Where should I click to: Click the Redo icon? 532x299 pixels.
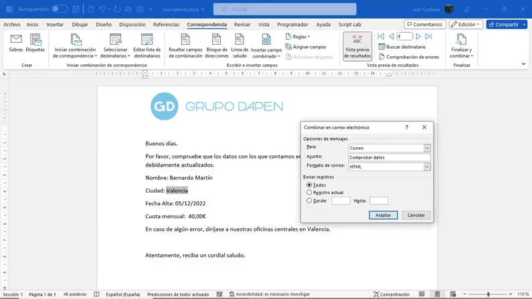point(117,9)
